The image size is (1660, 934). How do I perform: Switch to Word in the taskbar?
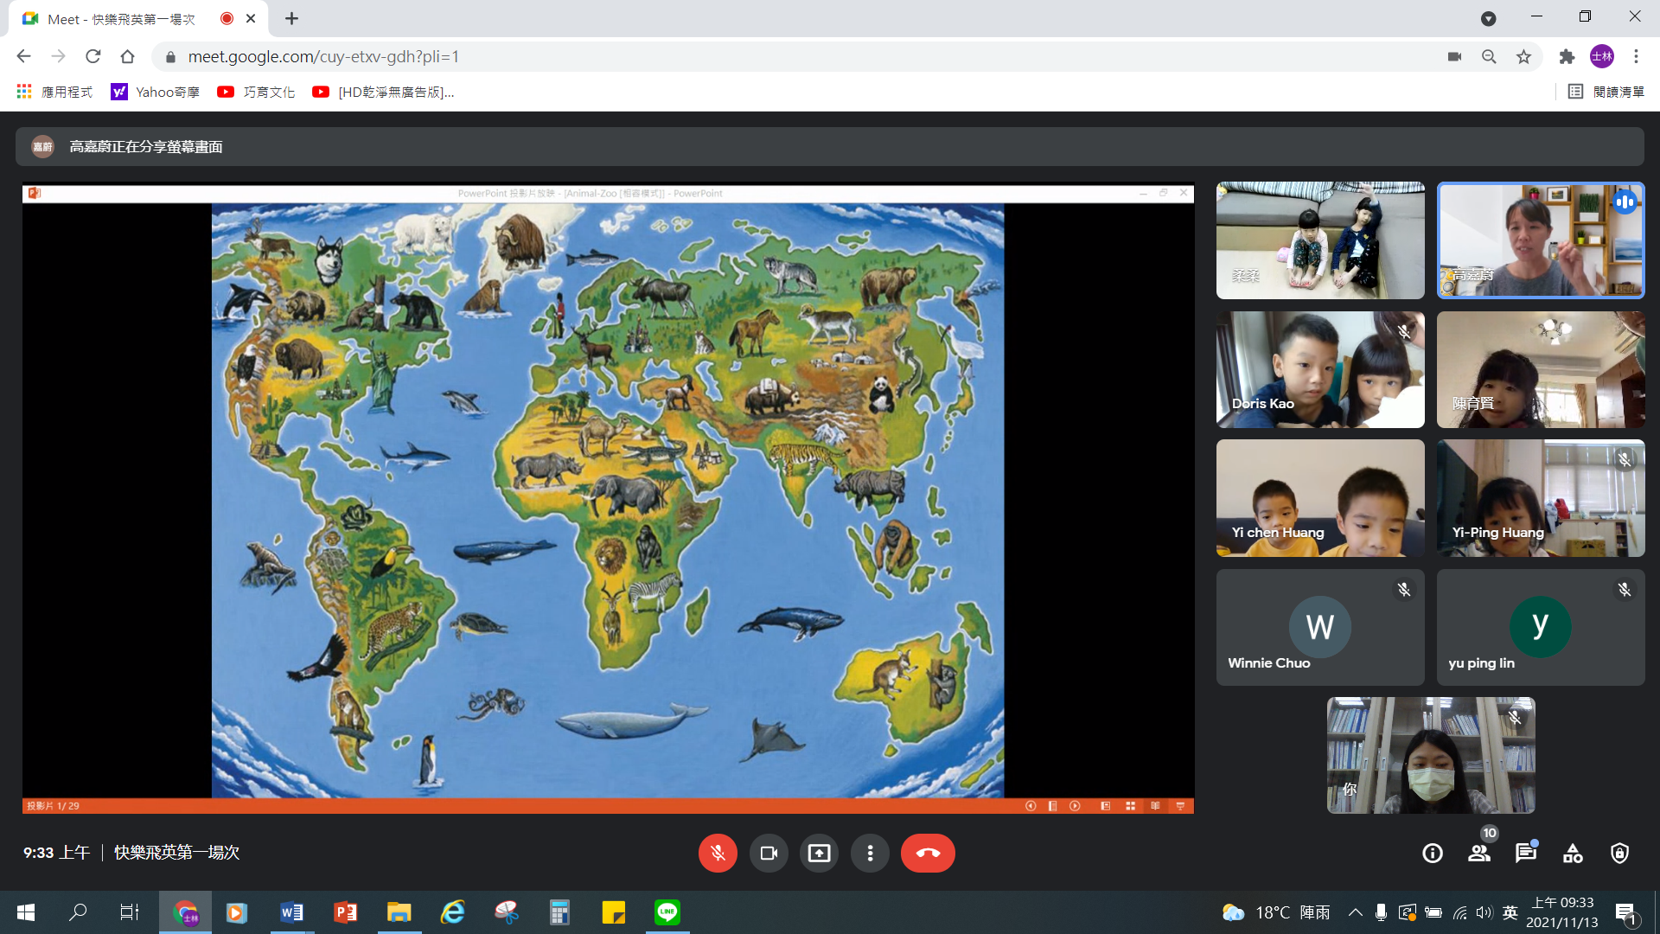click(x=291, y=912)
